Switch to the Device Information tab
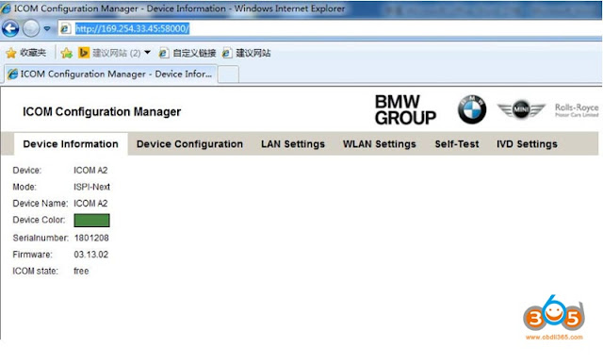Image resolution: width=603 pixels, height=364 pixels. [71, 144]
